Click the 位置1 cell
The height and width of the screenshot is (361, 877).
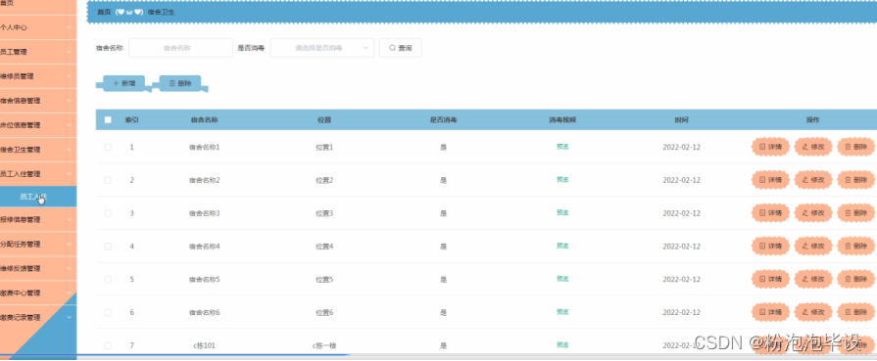[324, 147]
